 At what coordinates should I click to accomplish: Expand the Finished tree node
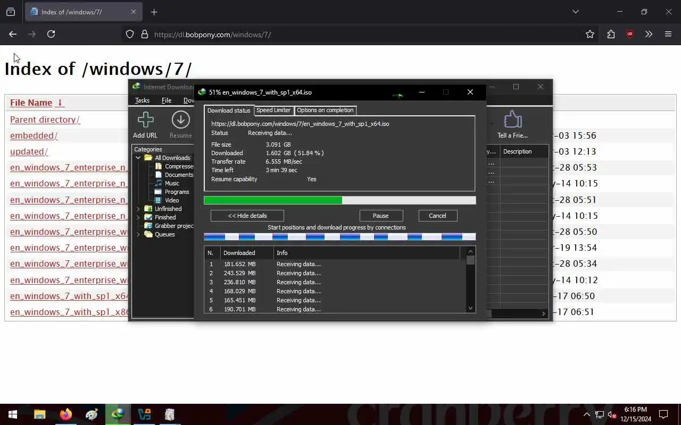tap(138, 217)
